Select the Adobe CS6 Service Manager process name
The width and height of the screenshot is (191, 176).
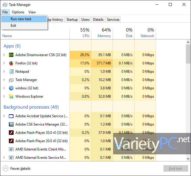click(41, 124)
